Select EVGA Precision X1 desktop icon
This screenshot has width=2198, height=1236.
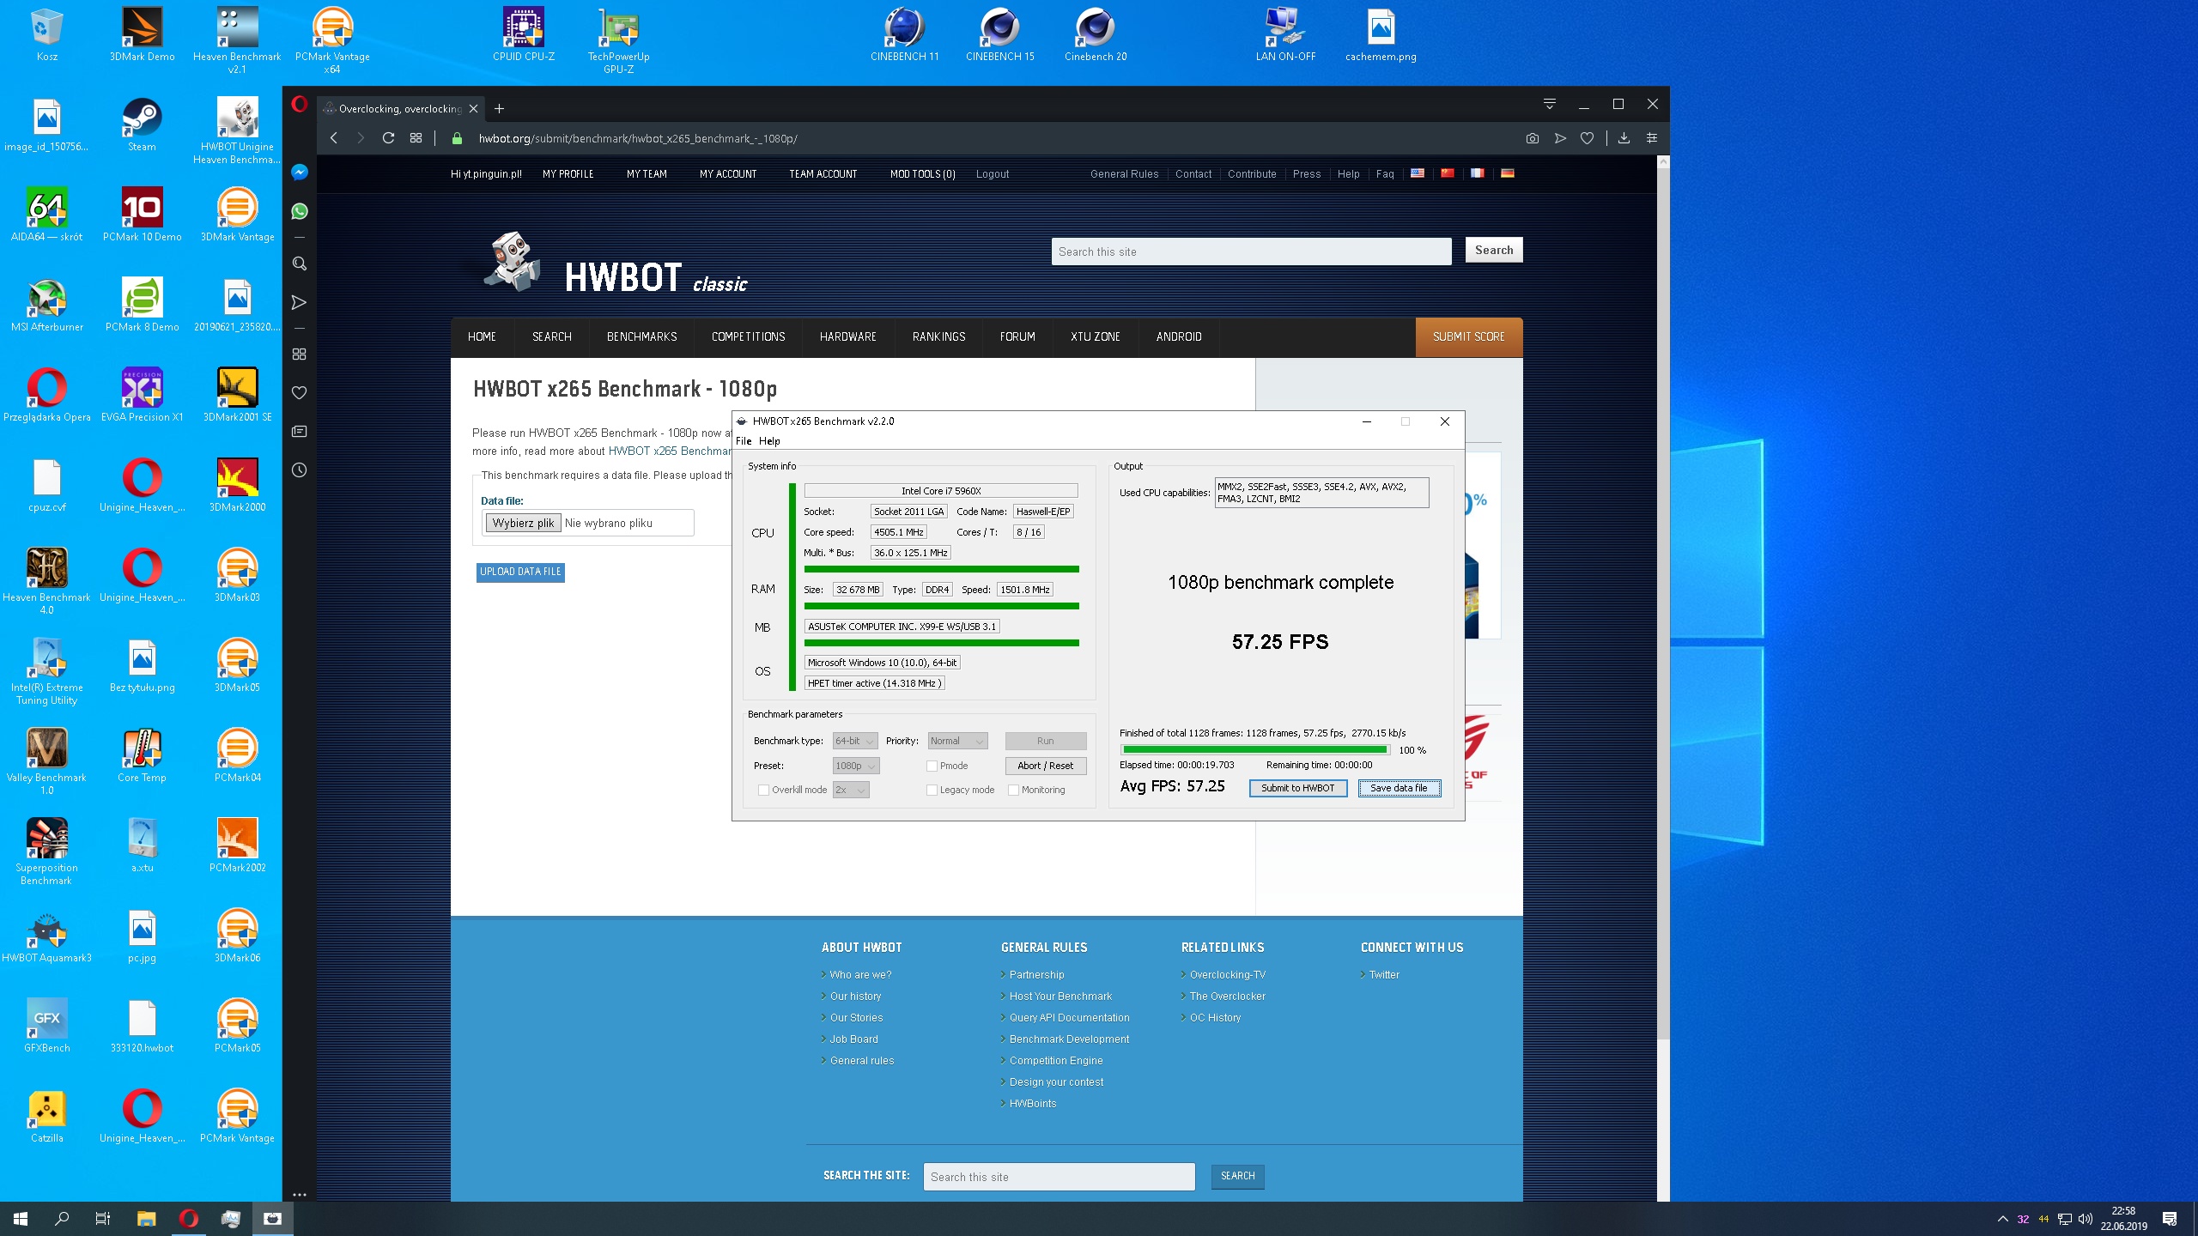coord(142,396)
